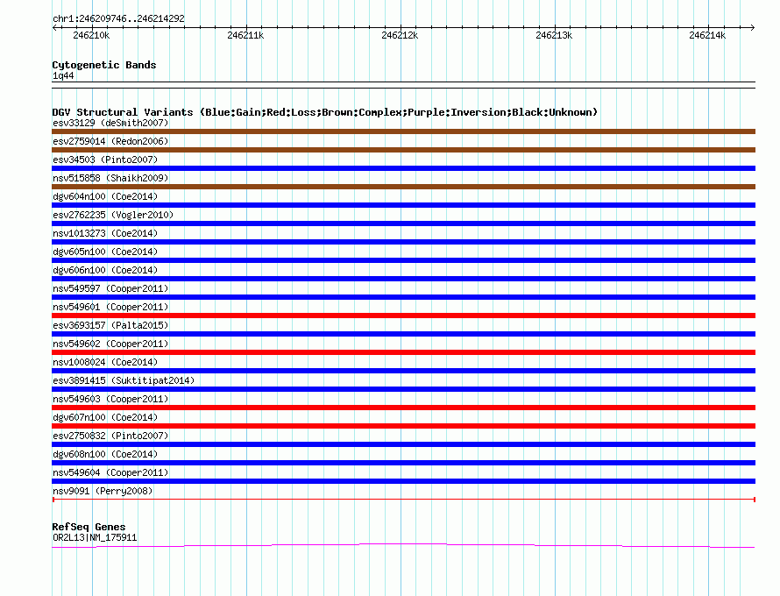Select the red bar below nsv549601
This screenshot has height=596, width=780.
click(403, 316)
